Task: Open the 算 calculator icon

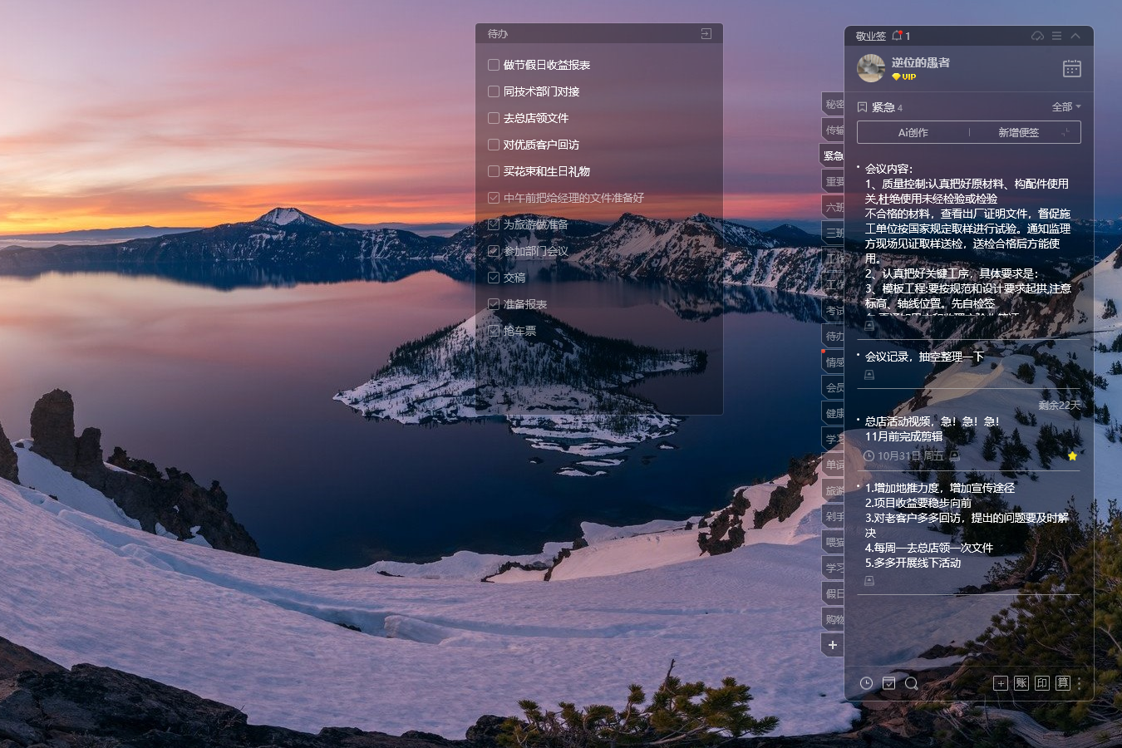Action: point(1063,683)
